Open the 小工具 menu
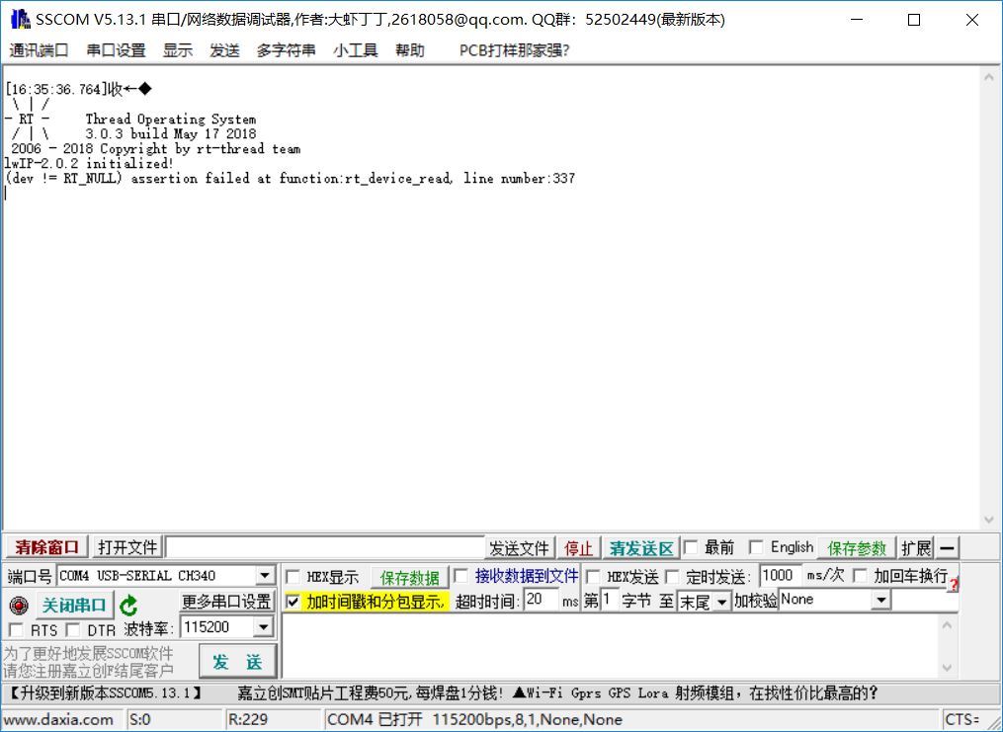Viewport: 1003px width, 732px height. point(355,50)
